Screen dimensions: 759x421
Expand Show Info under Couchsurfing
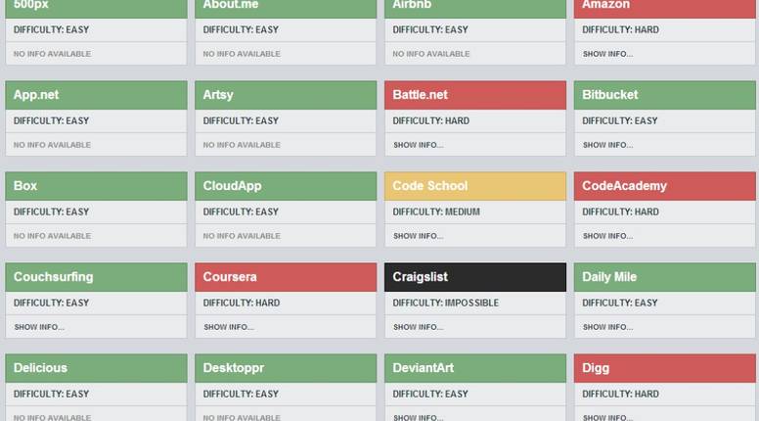point(39,327)
